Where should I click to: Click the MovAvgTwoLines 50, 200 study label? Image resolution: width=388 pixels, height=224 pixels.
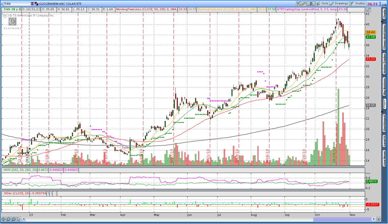pyautogui.click(x=147, y=9)
